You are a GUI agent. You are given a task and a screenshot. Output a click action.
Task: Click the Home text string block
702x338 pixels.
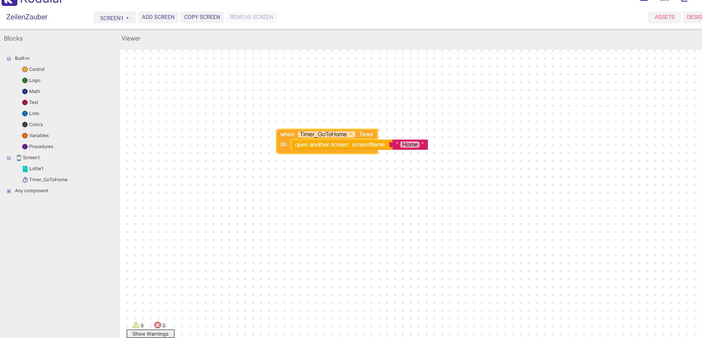tap(410, 145)
